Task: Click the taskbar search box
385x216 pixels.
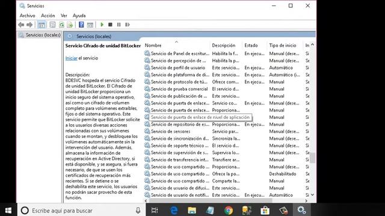Action: [81, 211]
